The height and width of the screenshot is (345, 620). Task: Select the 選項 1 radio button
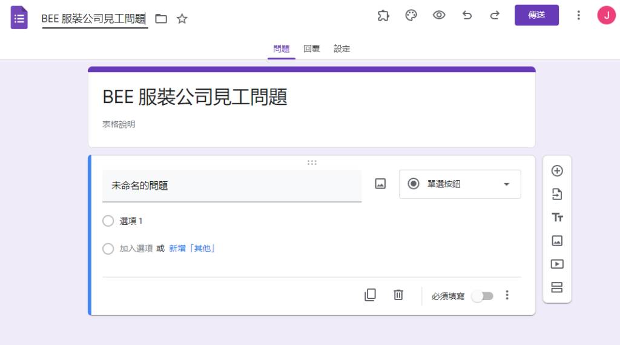[108, 221]
